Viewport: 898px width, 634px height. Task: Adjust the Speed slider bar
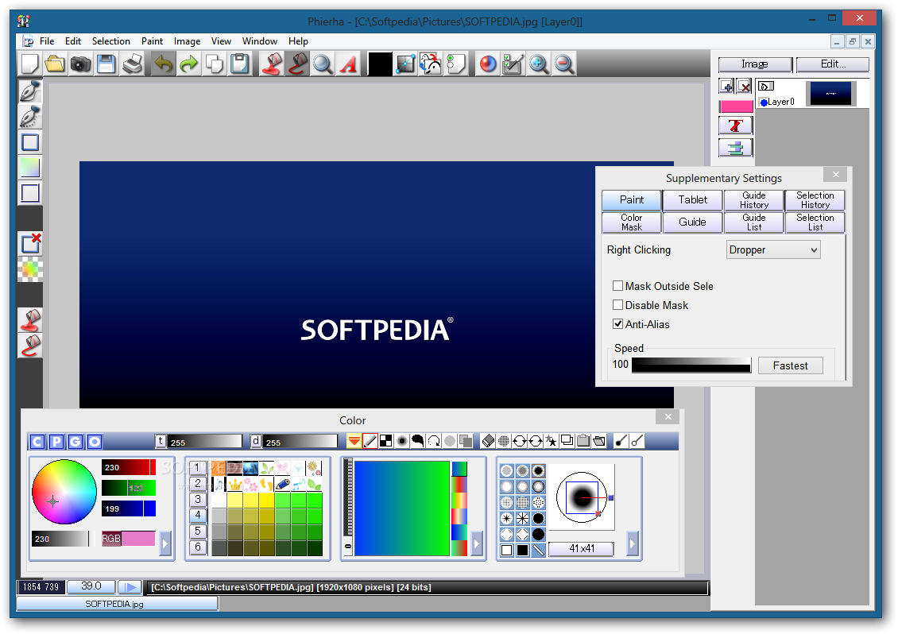click(x=691, y=365)
